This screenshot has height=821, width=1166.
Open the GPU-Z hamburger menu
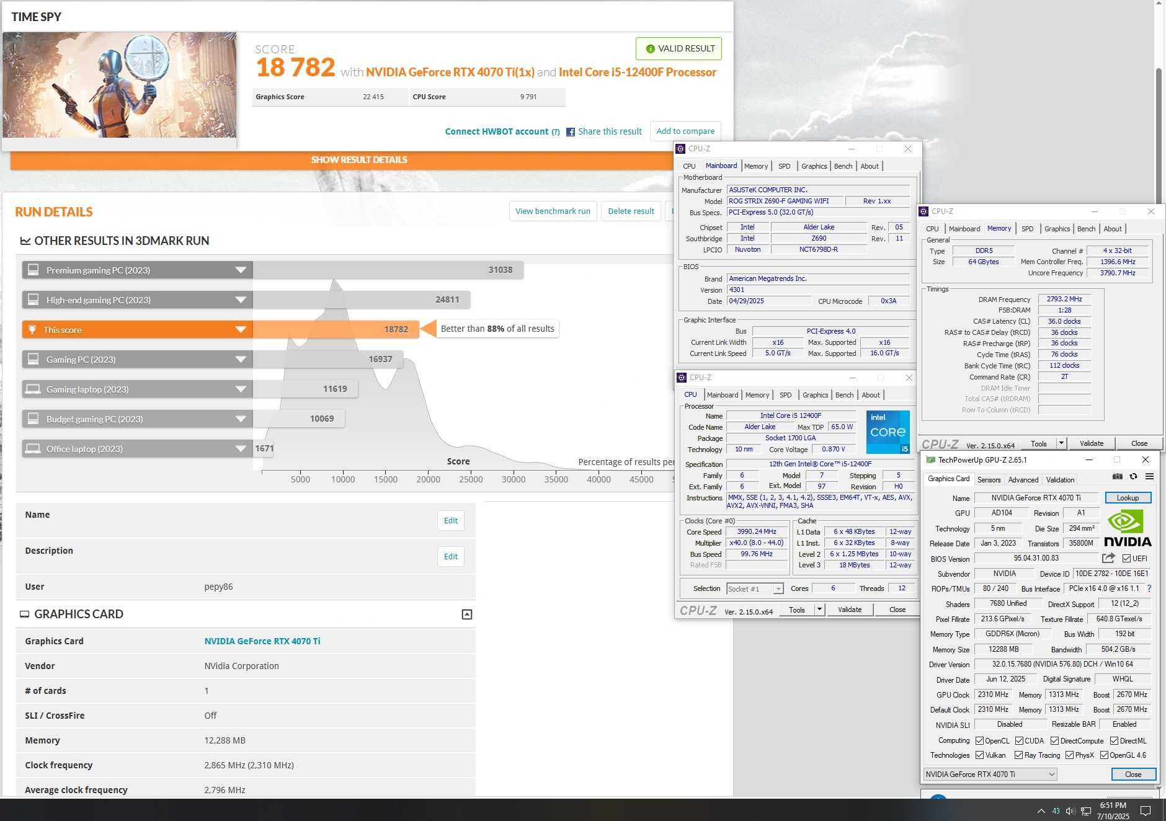pyautogui.click(x=1149, y=476)
